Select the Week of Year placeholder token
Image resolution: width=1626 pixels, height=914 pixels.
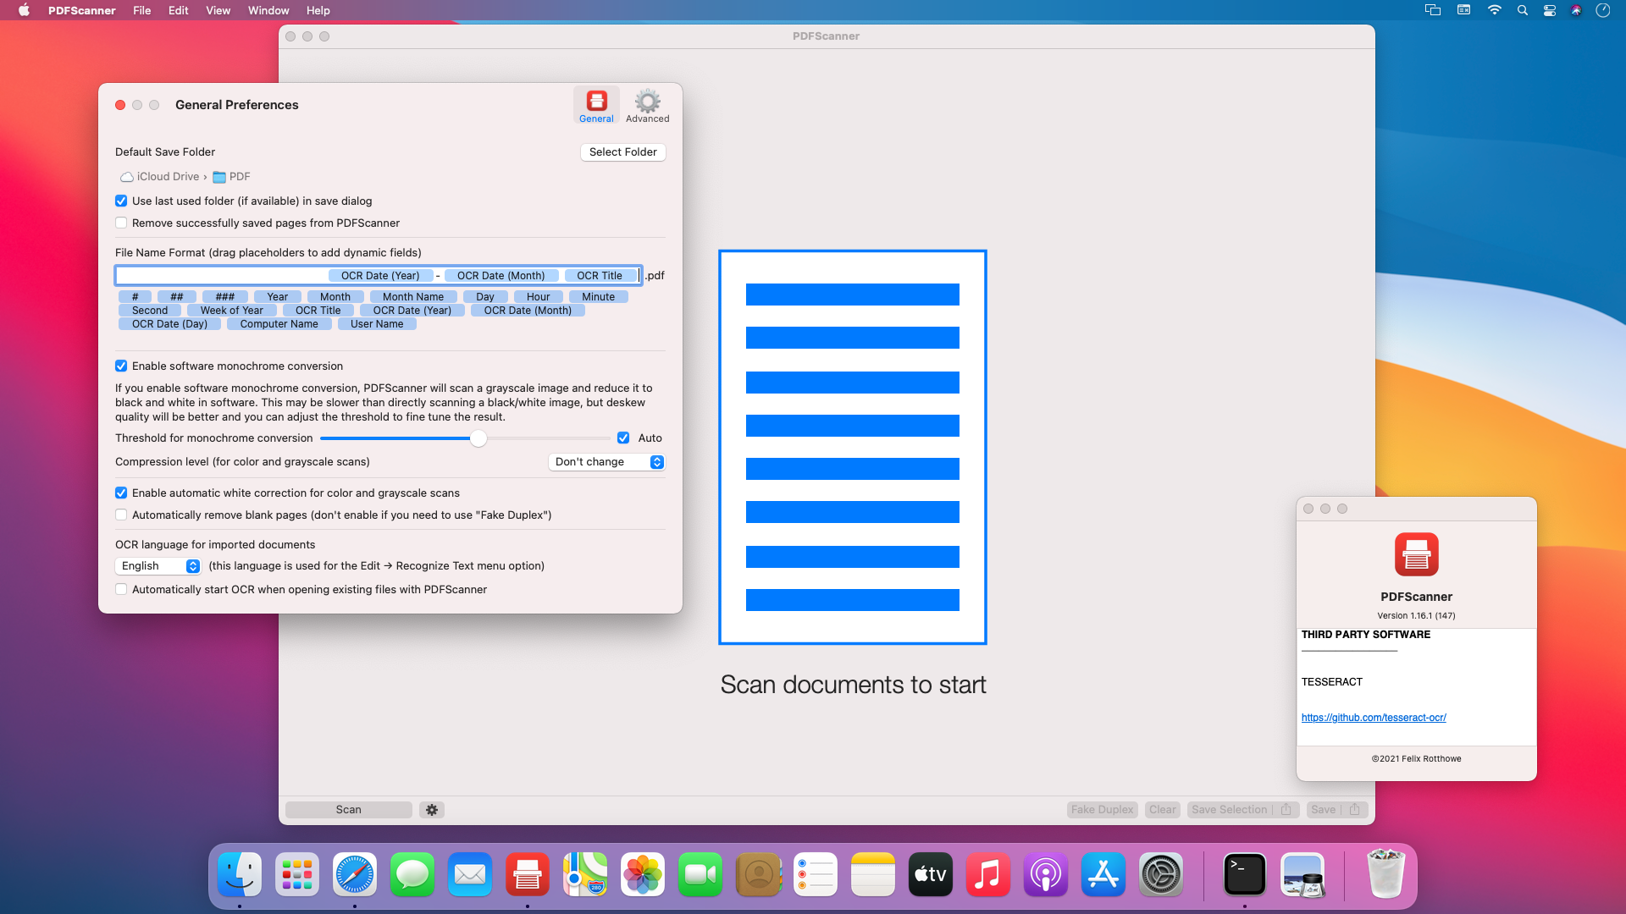click(232, 311)
